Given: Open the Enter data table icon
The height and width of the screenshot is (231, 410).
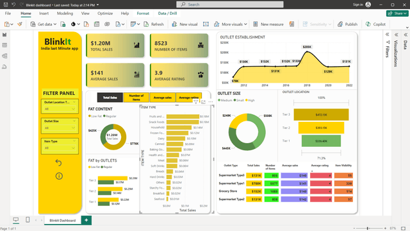Looking at the screenshot, I should click(x=97, y=24).
